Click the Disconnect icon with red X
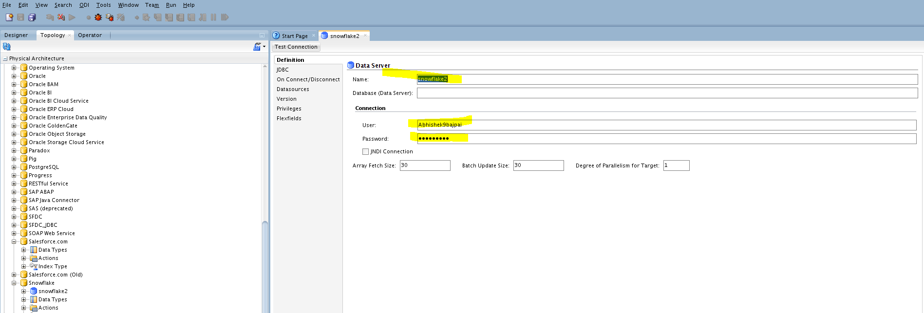924x313 pixels. (x=61, y=18)
